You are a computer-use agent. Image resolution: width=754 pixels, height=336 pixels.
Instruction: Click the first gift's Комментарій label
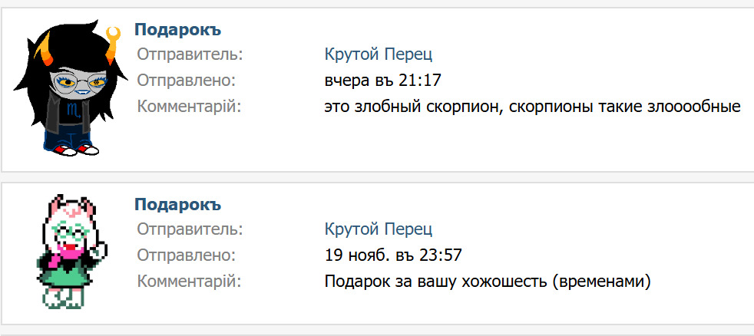click(x=189, y=107)
